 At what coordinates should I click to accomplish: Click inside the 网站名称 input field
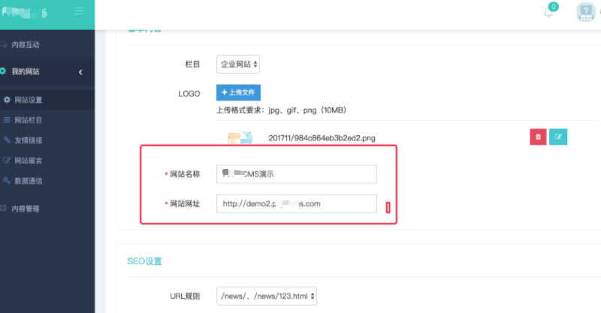297,174
